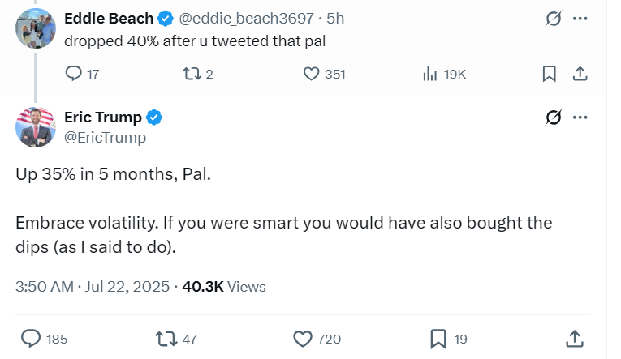Repost Eddie Beach's tweet
Screen dimensions: 621x359
(192, 74)
